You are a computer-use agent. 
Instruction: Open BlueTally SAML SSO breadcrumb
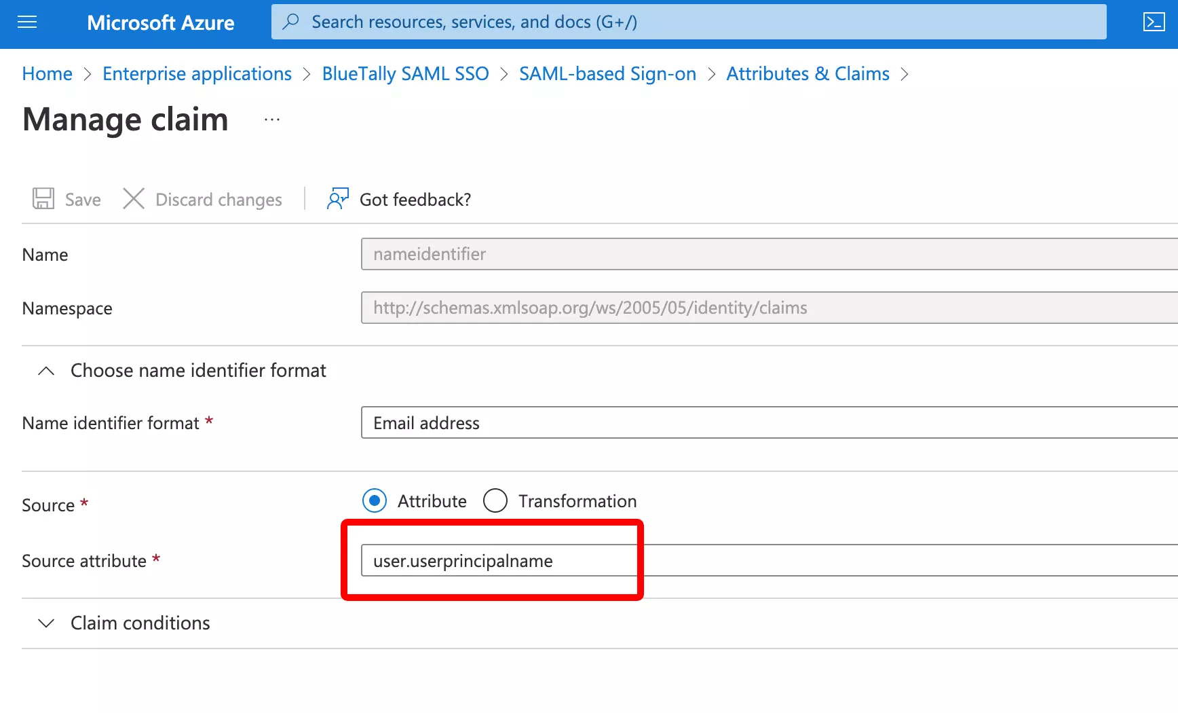(x=405, y=73)
